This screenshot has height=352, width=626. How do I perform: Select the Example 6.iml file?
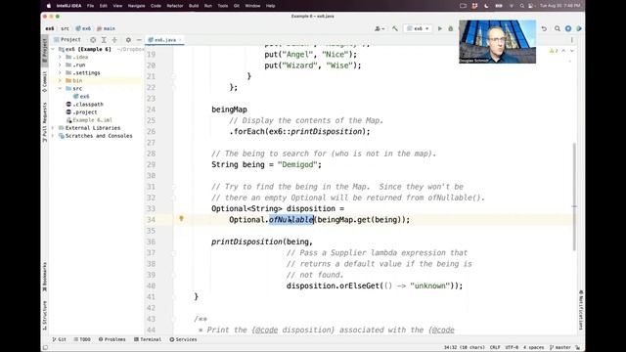89,120
